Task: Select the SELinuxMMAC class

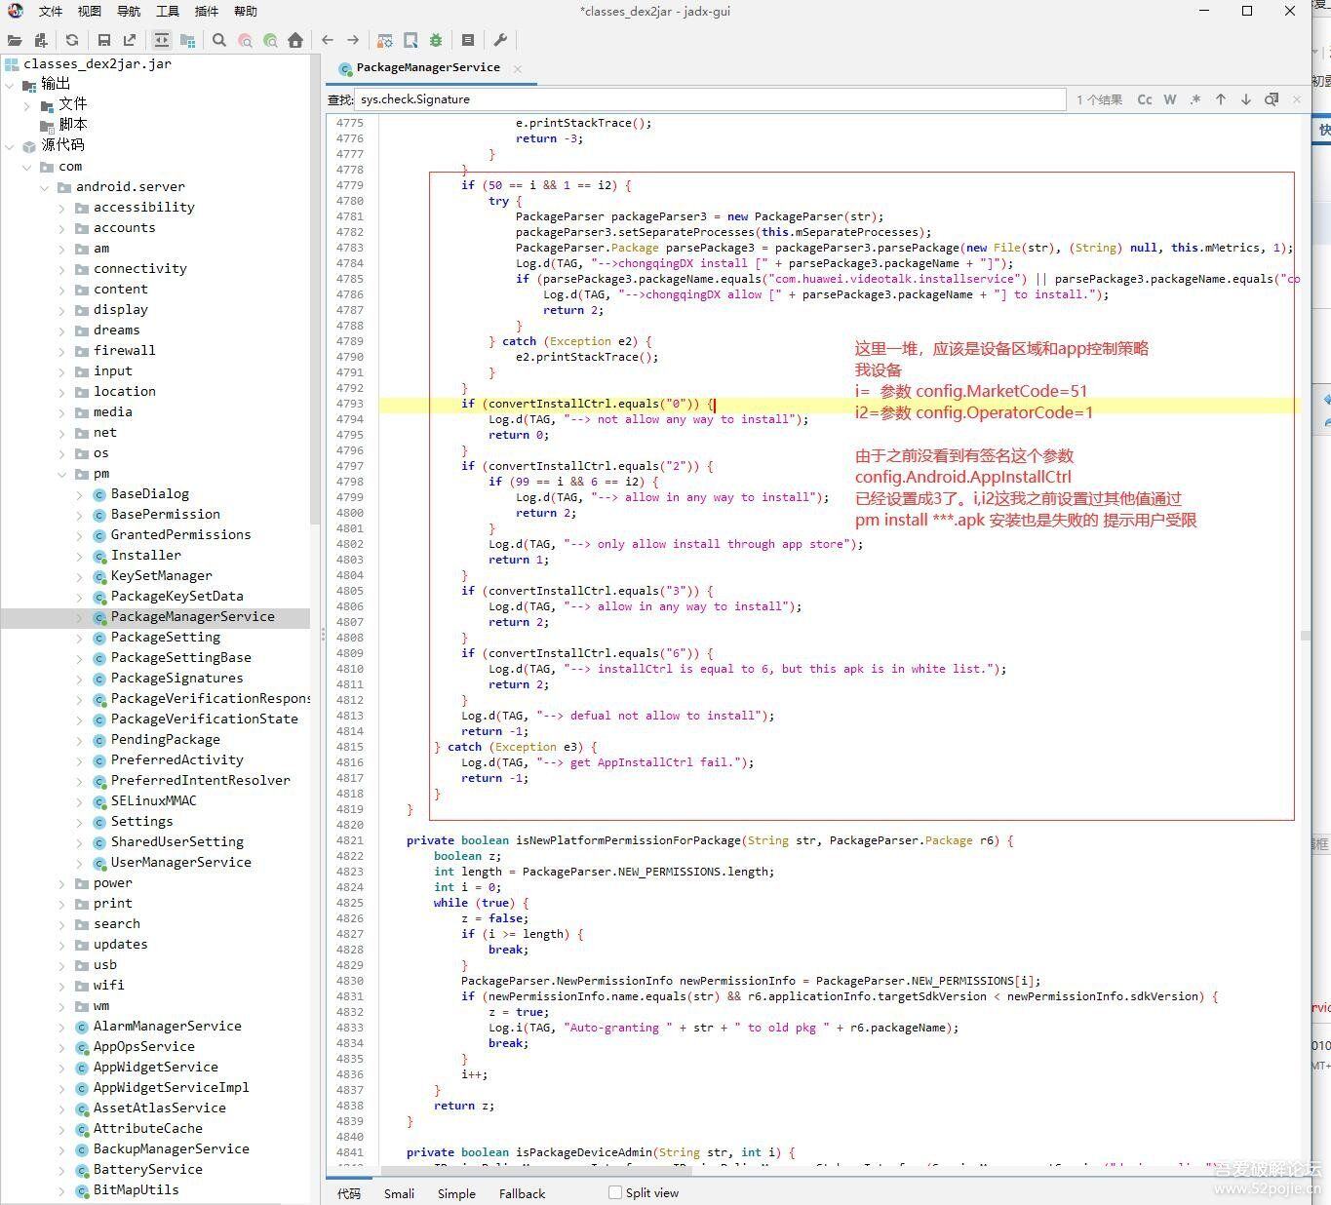Action: (153, 801)
